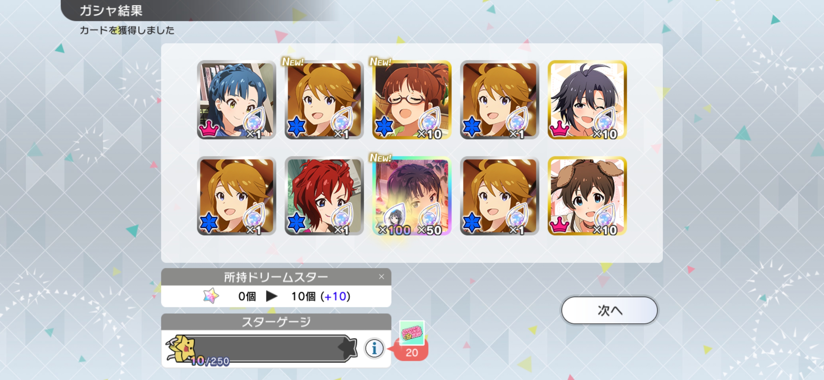Select the glasses girl New card x10
Screen dimensions: 824x380
[412, 100]
